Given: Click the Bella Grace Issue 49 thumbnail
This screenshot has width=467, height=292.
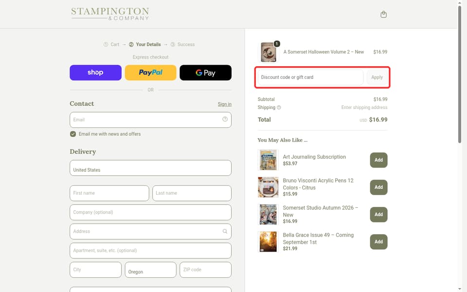Looking at the screenshot, I should (268, 242).
